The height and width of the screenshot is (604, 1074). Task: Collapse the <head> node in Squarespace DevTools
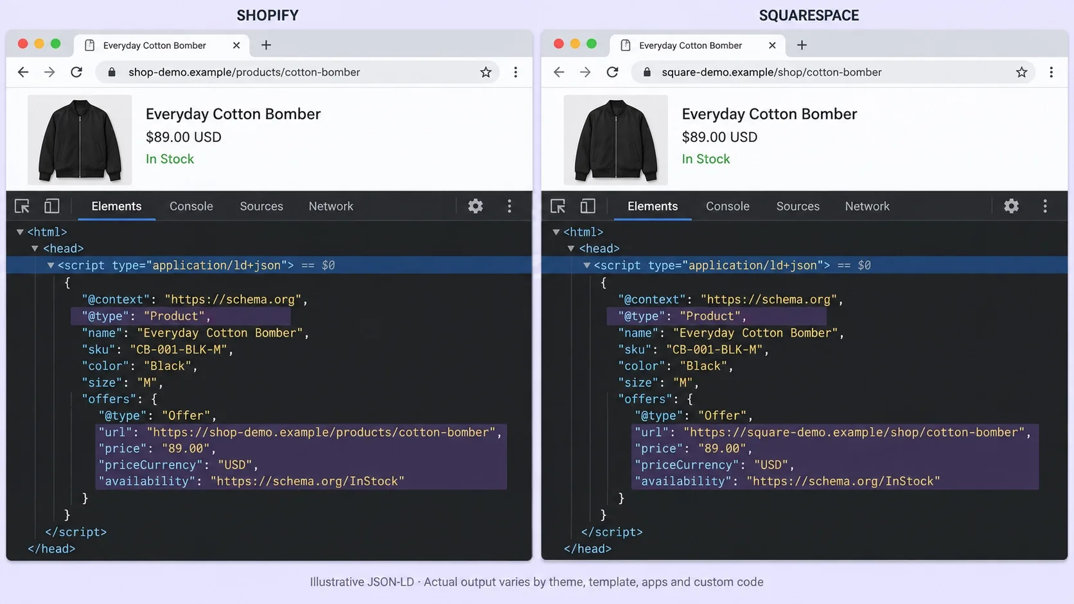click(571, 248)
